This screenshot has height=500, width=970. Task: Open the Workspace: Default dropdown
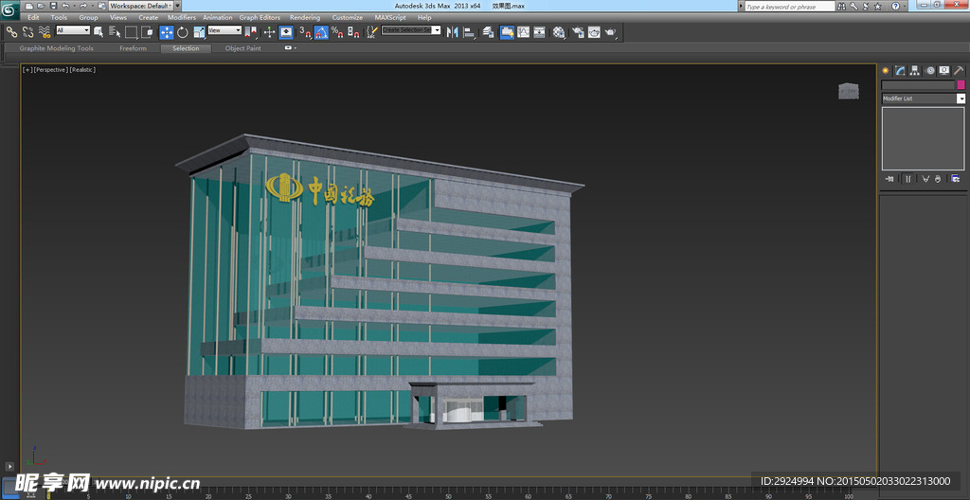click(x=142, y=6)
